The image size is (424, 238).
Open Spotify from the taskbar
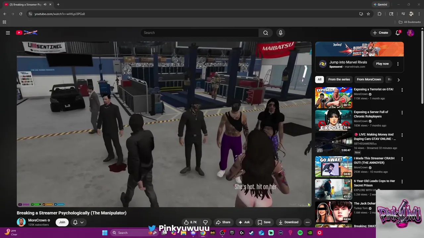click(300, 233)
